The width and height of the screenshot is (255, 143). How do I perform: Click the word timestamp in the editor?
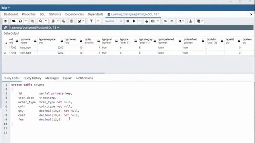tap(47, 98)
